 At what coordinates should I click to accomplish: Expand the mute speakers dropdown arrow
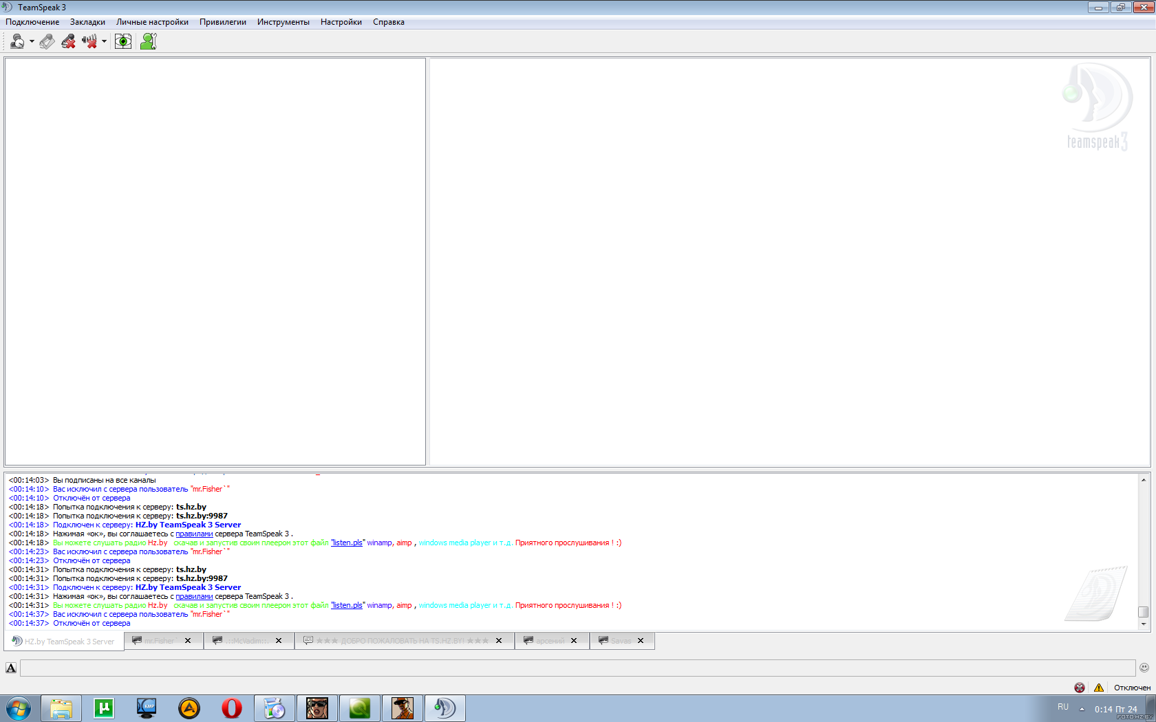(x=104, y=41)
